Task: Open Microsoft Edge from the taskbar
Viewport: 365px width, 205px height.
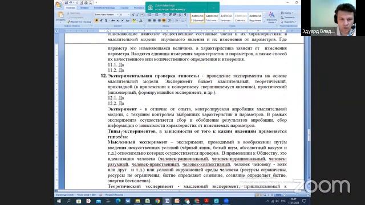Action: pyautogui.click(x=118, y=201)
